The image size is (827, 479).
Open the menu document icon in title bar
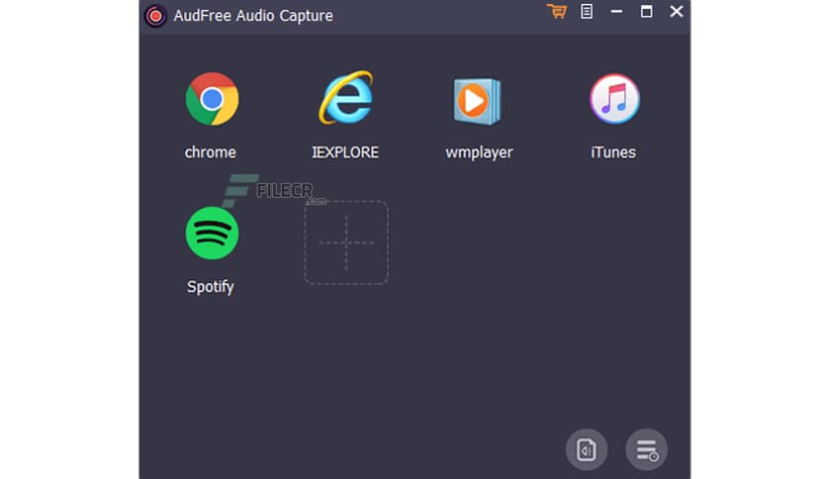click(587, 11)
